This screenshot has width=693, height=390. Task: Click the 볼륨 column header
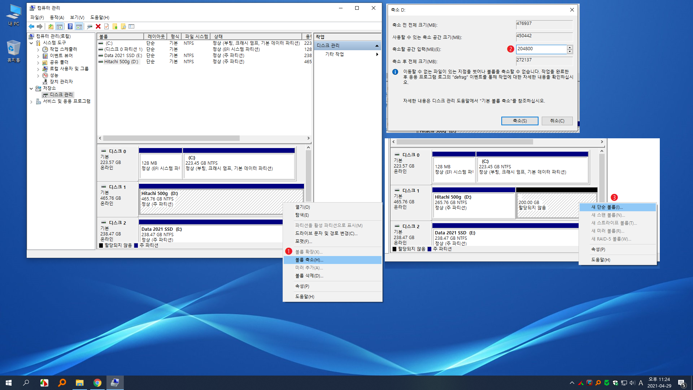[121, 36]
